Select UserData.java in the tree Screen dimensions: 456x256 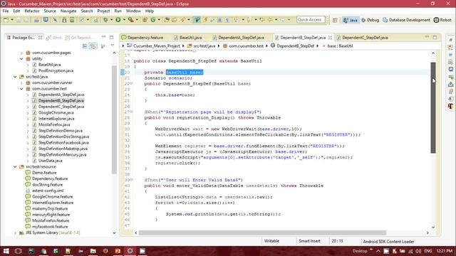pyautogui.click(x=51, y=161)
